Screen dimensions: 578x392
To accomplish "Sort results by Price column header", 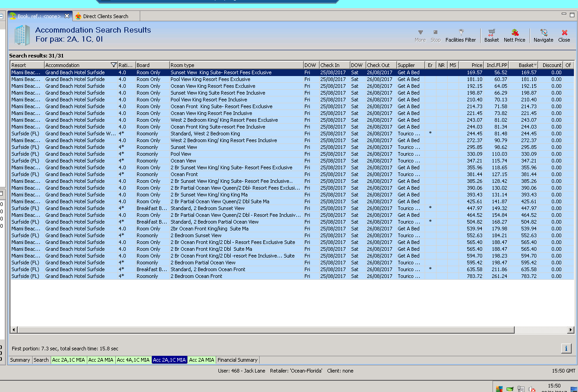I will point(472,65).
